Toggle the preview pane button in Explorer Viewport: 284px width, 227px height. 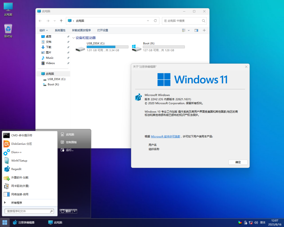pos(196,30)
